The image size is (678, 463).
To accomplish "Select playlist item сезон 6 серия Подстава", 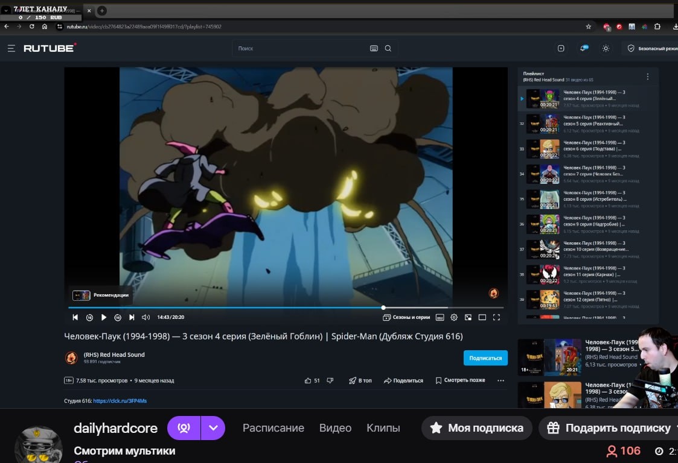I will 588,148.
